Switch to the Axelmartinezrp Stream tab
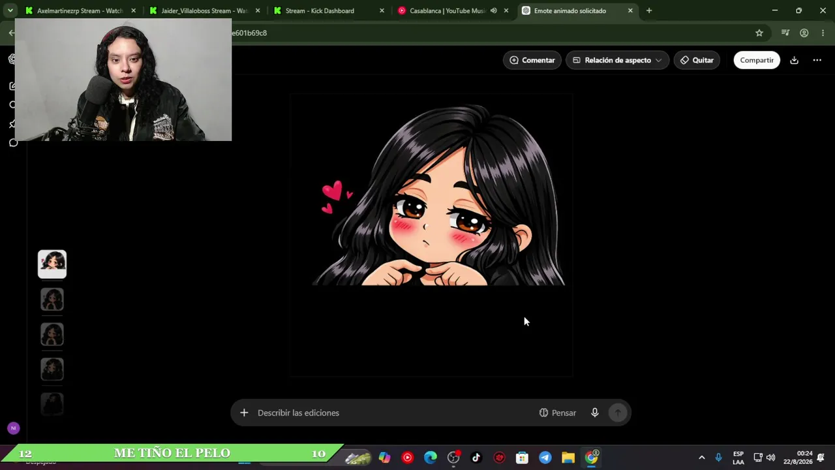The width and height of the screenshot is (835, 470). pyautogui.click(x=80, y=10)
